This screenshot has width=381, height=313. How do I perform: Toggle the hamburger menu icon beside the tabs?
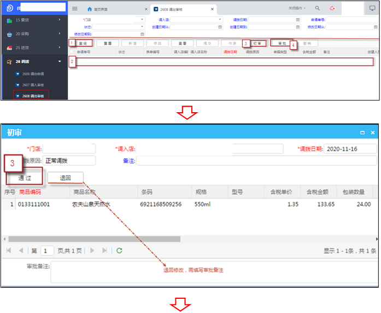click(x=75, y=9)
